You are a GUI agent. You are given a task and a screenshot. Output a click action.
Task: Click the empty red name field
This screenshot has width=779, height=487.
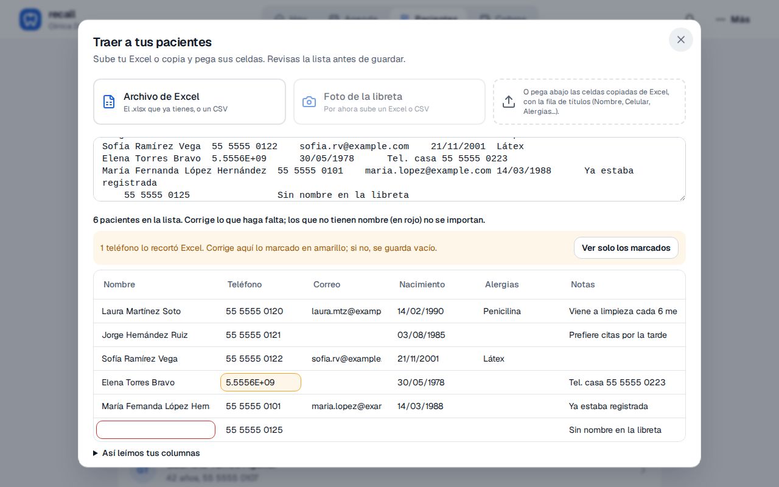click(156, 430)
